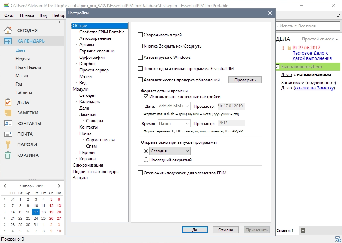Image resolution: width=342 pixels, height=243 pixels.
Task: Click the Cancel (Отмена) button
Action: point(226,230)
